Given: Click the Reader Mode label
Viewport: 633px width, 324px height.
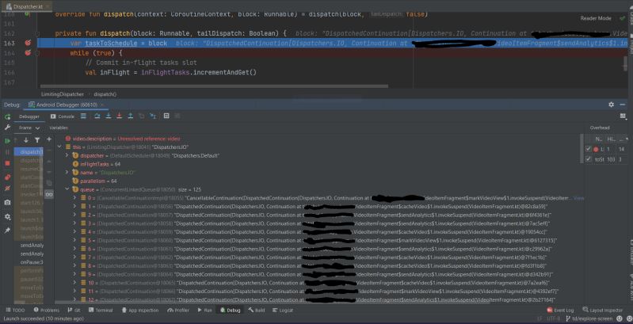Looking at the screenshot, I should pyautogui.click(x=596, y=18).
